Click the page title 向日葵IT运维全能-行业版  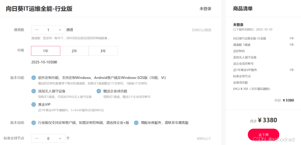click(x=39, y=9)
